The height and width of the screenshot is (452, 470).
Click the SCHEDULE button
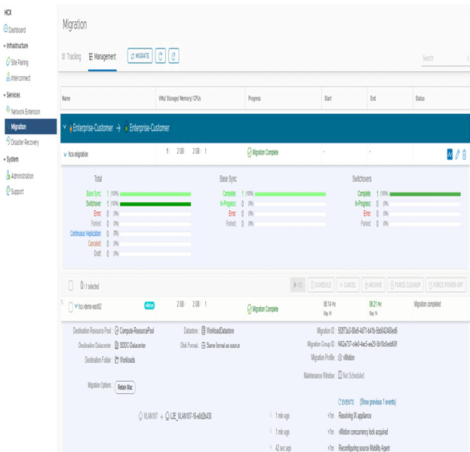coord(321,284)
